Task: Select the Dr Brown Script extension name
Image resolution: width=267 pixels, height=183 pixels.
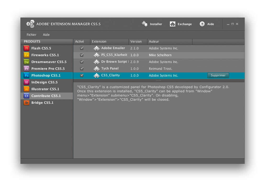Action: (x=115, y=62)
